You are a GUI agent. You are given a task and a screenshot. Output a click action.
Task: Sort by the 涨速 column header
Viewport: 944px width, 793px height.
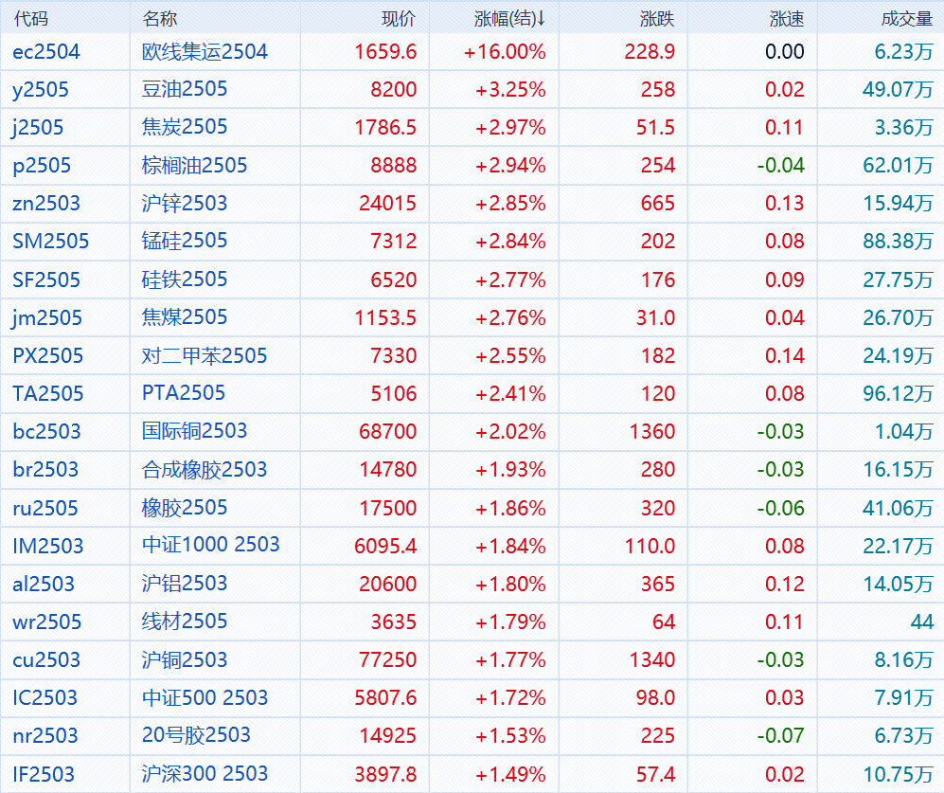[x=787, y=19]
